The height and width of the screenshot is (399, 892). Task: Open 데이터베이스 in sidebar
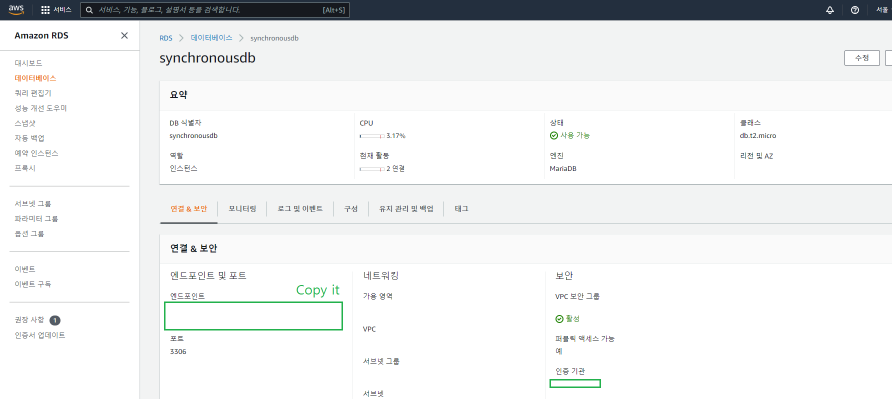[x=35, y=78]
